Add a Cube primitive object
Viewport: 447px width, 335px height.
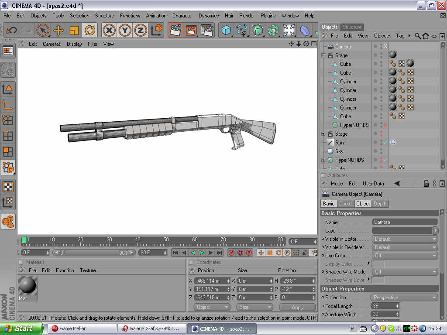(226, 30)
